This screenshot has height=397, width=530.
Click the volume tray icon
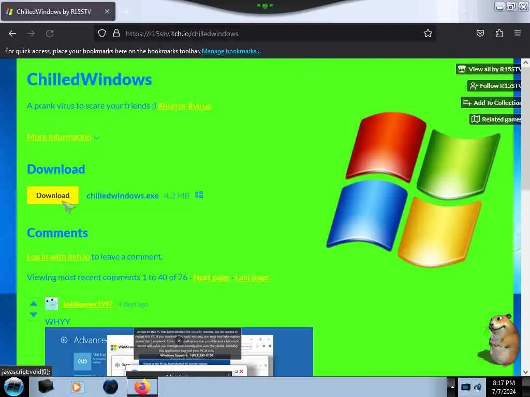coord(478,387)
